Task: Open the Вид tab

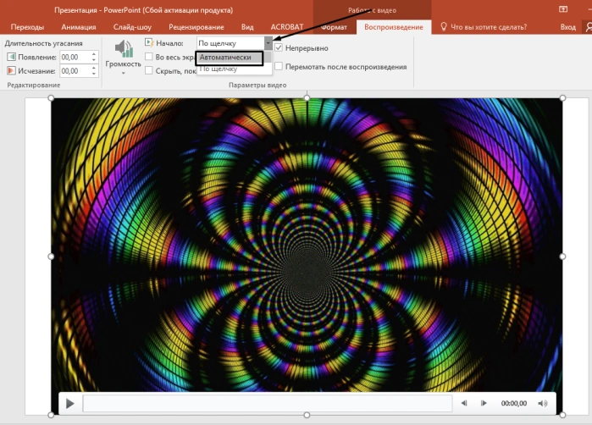Action: pos(247,27)
